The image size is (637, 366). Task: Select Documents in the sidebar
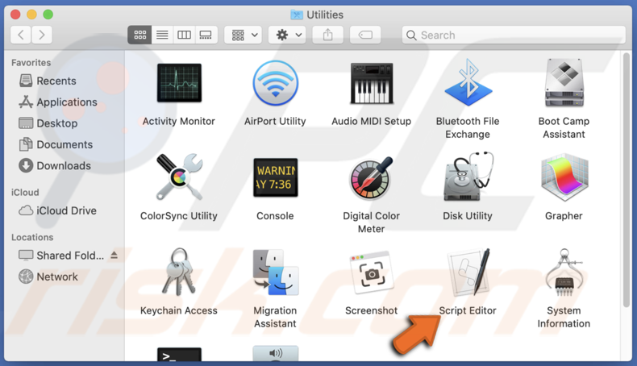(x=65, y=144)
